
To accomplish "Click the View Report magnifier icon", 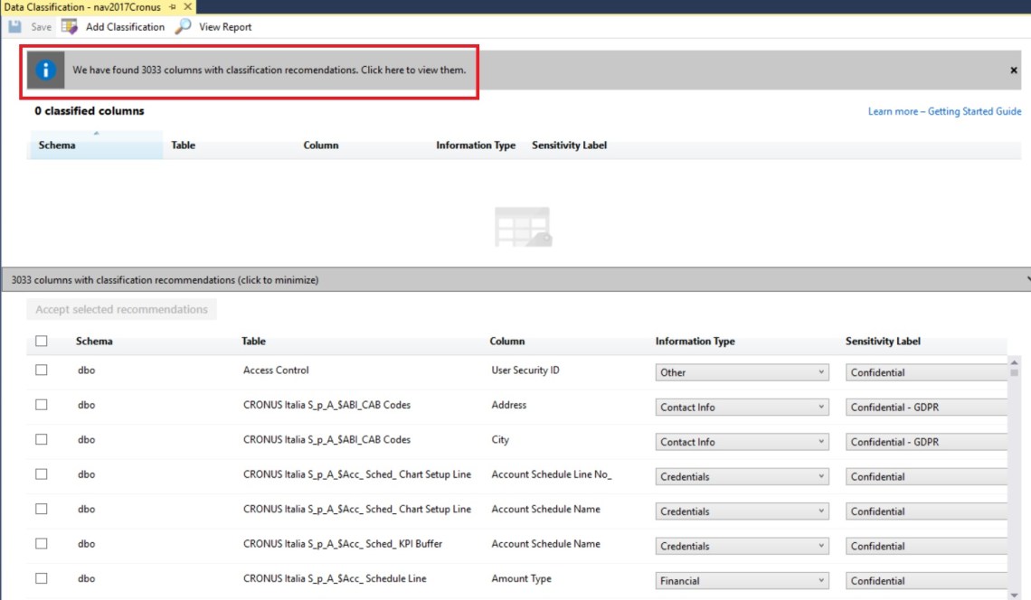I will (x=183, y=27).
